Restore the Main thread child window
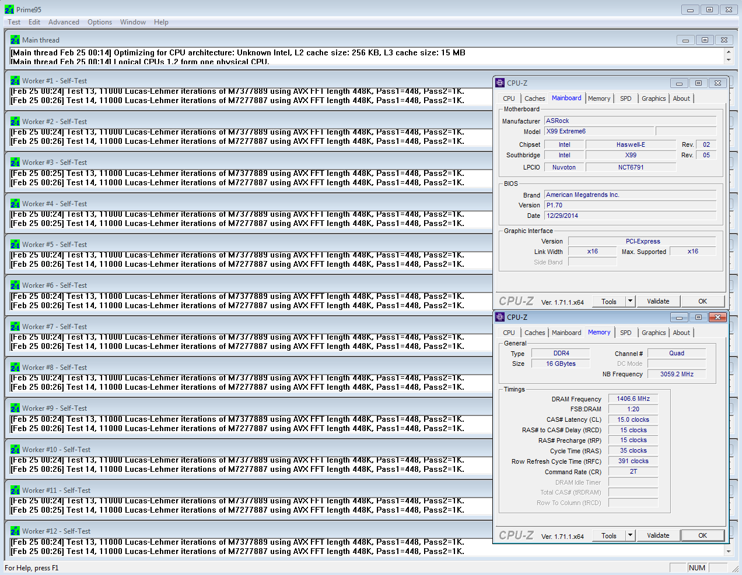742x575 pixels. 705,40
